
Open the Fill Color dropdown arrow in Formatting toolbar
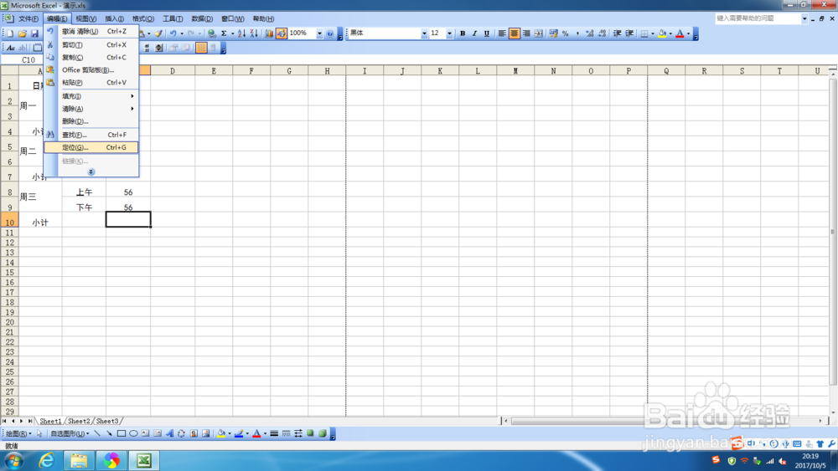[670, 33]
